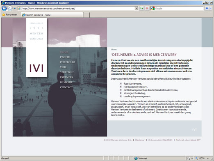This screenshot has height=161, width=214.
Task: Open the search provider dropdown arrow
Action: [x=210, y=9]
